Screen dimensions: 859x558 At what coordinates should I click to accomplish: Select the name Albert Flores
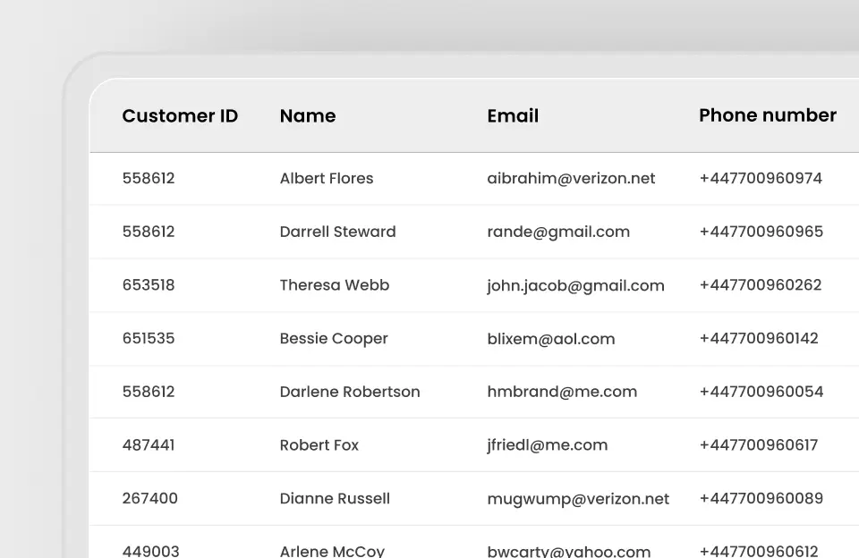pyautogui.click(x=327, y=178)
